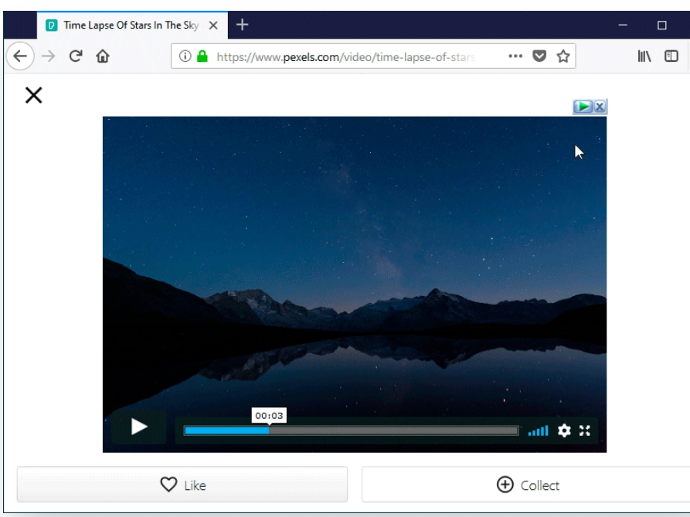Open the page actions three-dot menu
Viewport: 690px width, 517px height.
click(x=515, y=56)
